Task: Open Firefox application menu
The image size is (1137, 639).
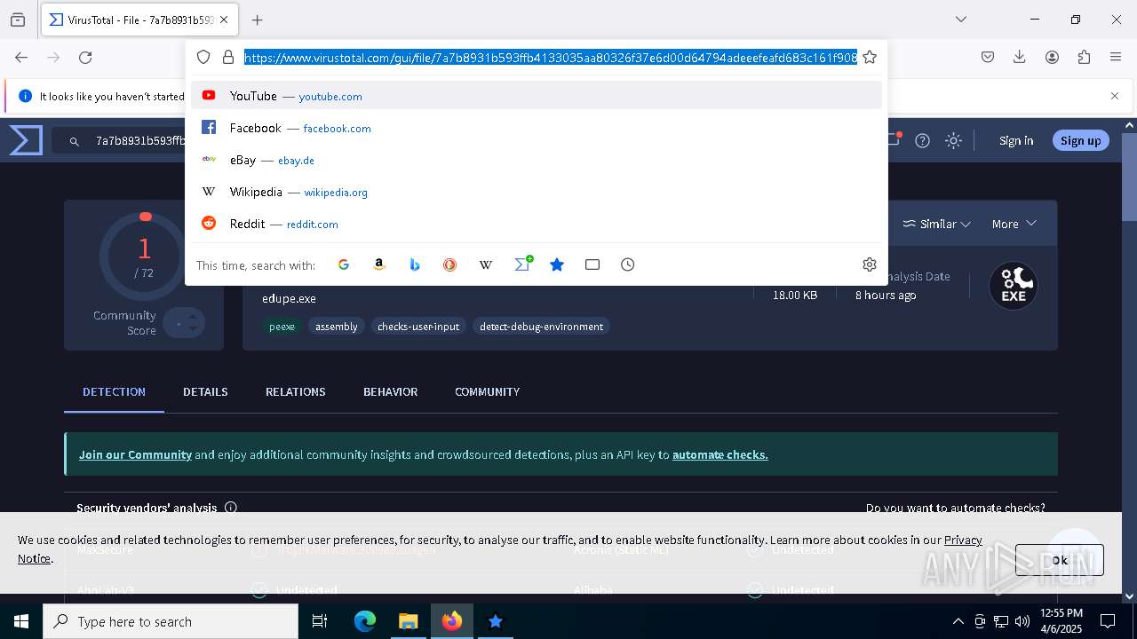Action: click(x=1116, y=57)
